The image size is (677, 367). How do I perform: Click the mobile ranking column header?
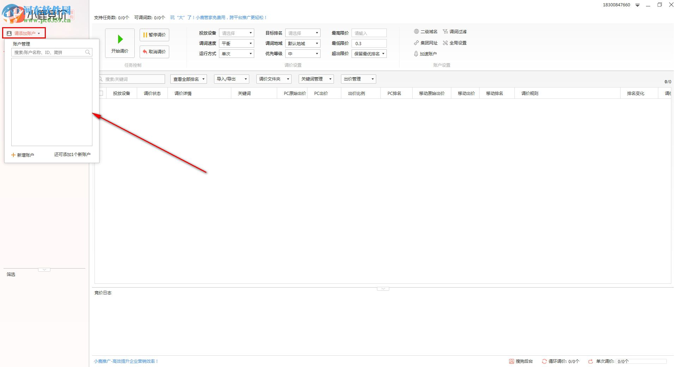(497, 94)
